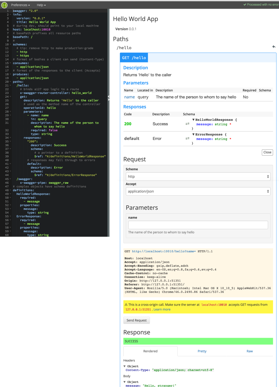Click the pane splitter arrows between editor and preview
The image size is (279, 387).
click(109, 98)
